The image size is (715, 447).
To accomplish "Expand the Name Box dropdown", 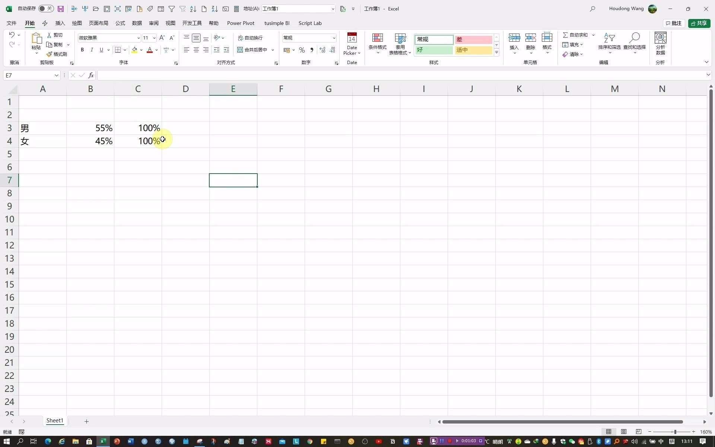I will (56, 75).
